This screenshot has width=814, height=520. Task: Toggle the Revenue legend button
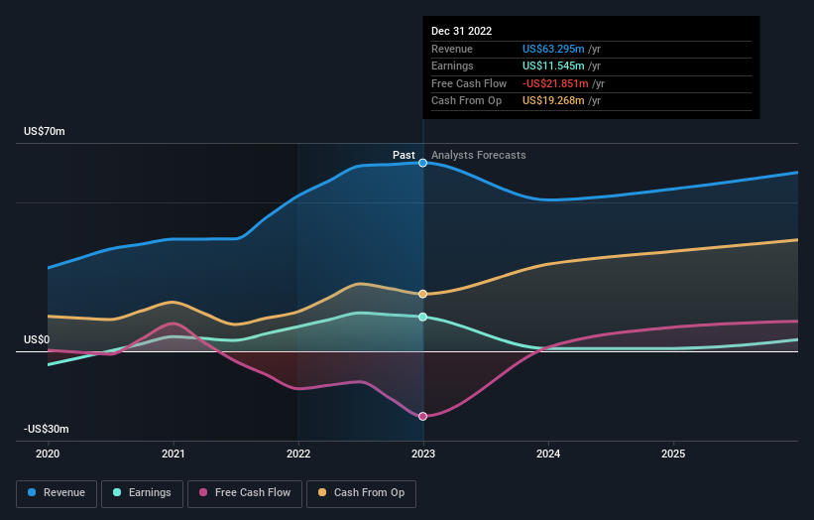point(57,493)
